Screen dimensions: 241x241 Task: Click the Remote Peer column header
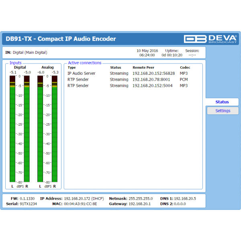coord(143,67)
